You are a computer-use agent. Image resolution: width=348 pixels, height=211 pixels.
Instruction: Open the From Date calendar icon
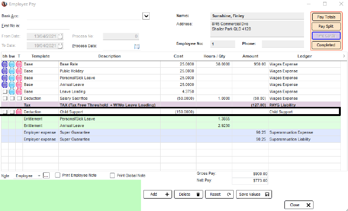[60, 36]
